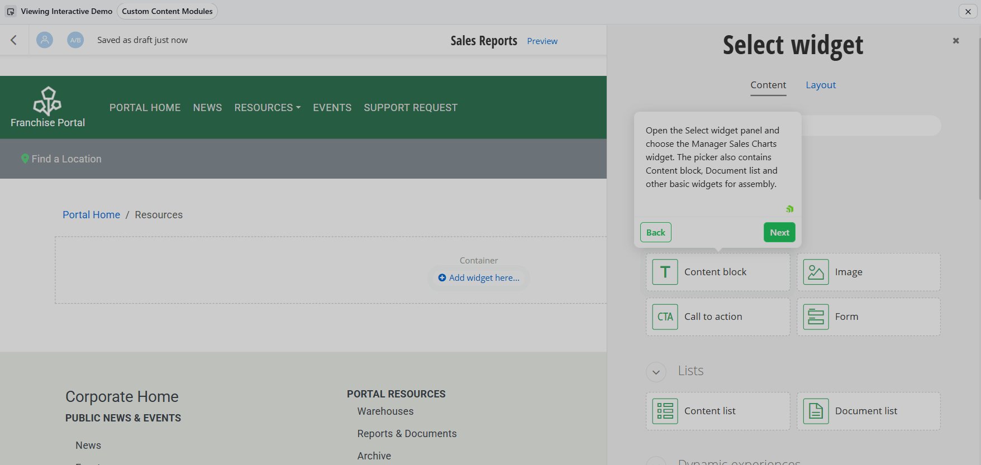981x465 pixels.
Task: Select the Image widget icon
Action: click(x=816, y=272)
